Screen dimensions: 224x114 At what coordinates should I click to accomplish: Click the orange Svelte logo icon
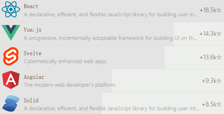click(x=11, y=57)
